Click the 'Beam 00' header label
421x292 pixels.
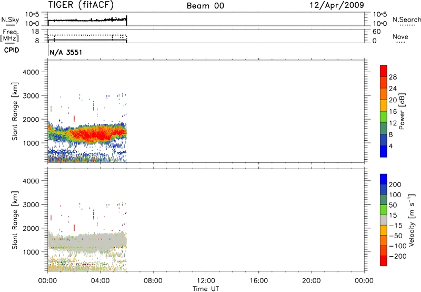point(205,6)
